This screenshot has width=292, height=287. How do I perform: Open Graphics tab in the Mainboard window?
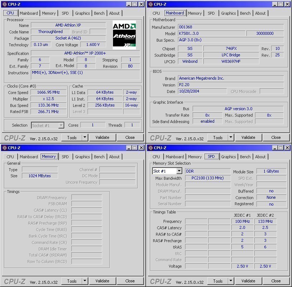(x=228, y=13)
